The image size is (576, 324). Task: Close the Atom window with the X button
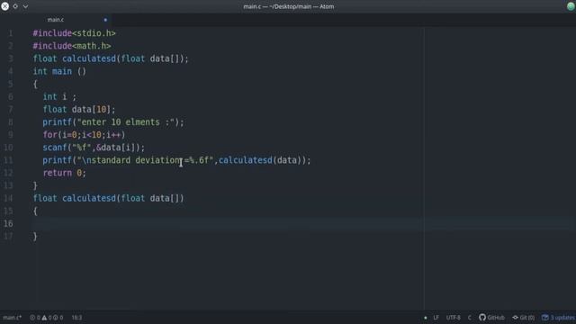pyautogui.click(x=5, y=6)
